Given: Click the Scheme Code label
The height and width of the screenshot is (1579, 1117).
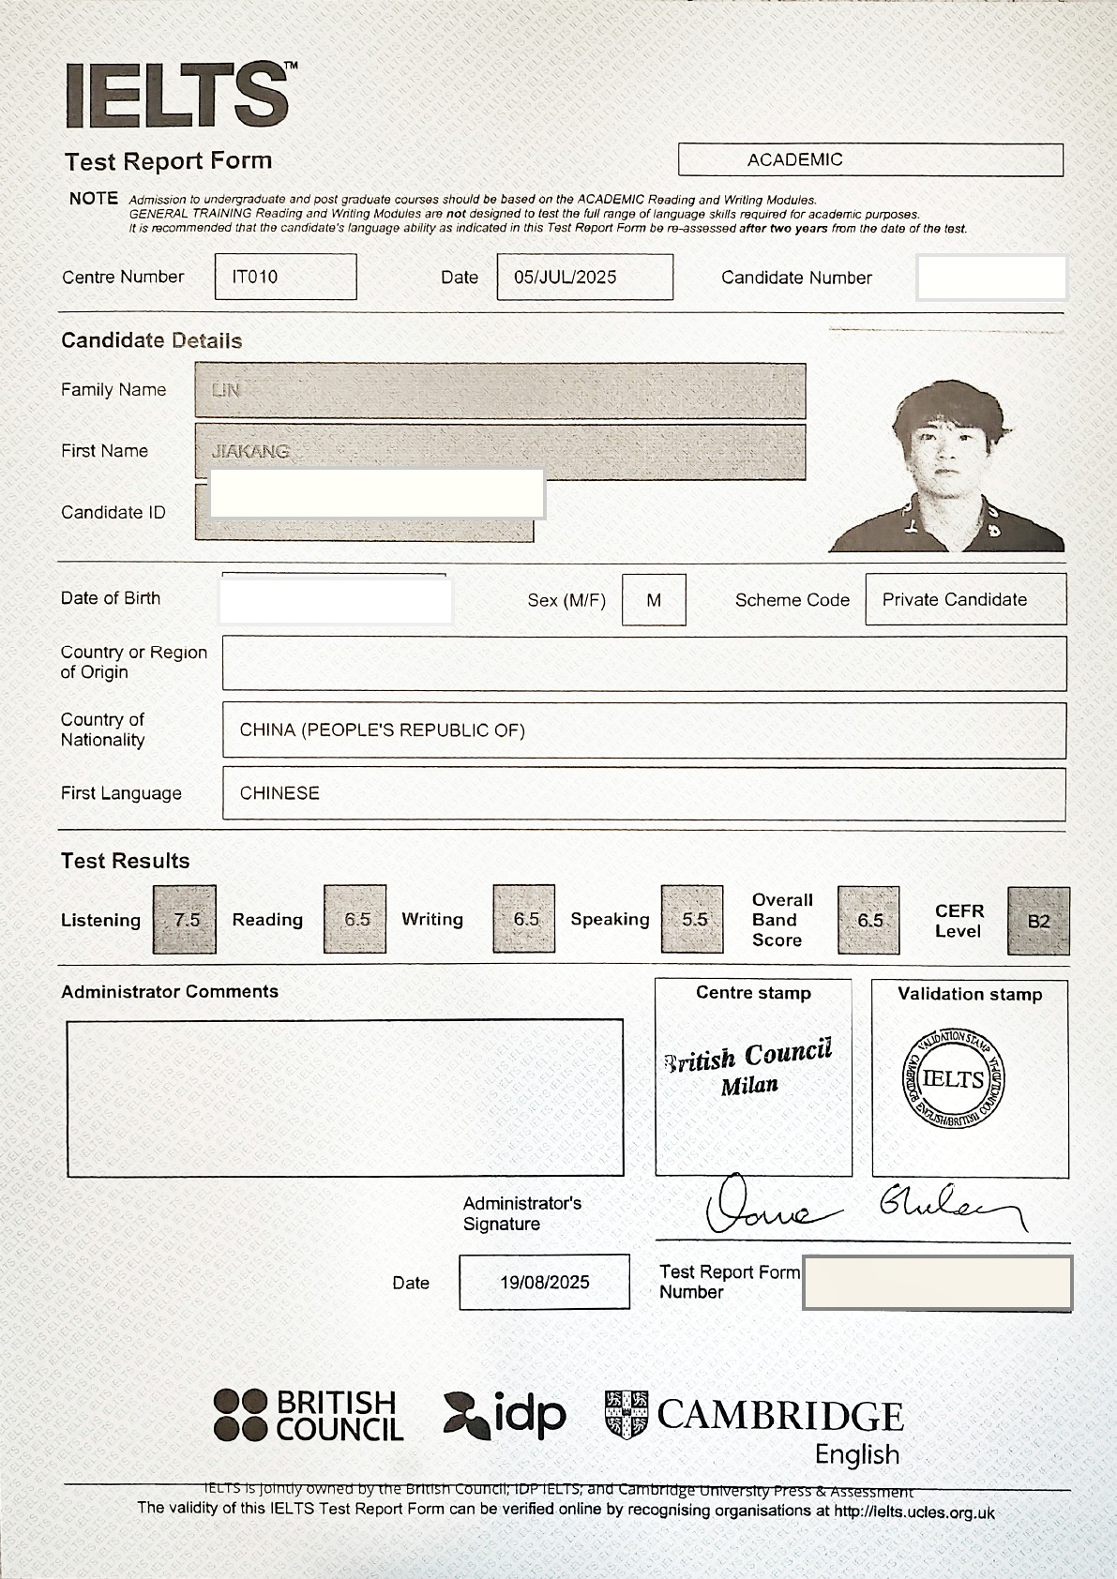Looking at the screenshot, I should coord(792,600).
